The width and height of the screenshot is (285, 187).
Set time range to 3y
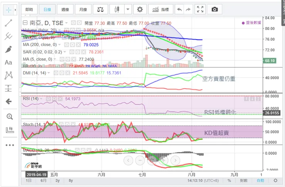[58, 180]
